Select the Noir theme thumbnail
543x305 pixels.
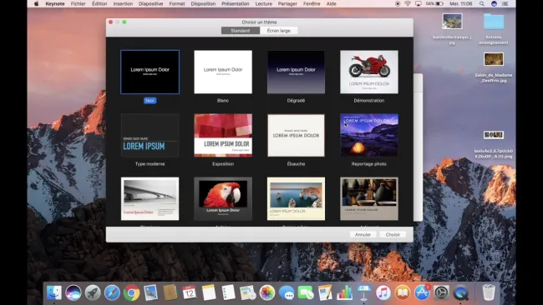click(150, 72)
